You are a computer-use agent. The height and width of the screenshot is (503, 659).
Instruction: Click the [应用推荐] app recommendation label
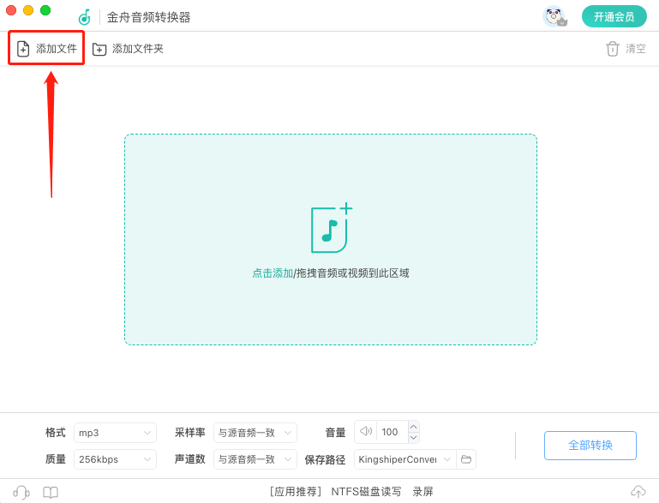[296, 492]
